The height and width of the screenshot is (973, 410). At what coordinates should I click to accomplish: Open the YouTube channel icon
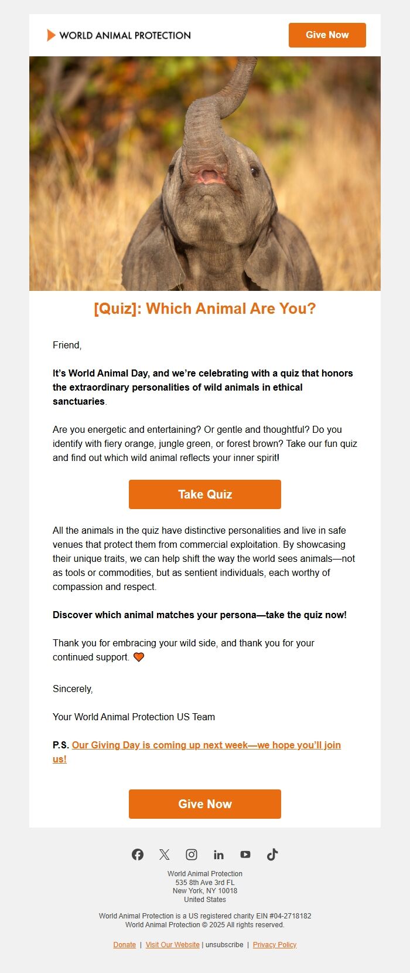coord(245,855)
